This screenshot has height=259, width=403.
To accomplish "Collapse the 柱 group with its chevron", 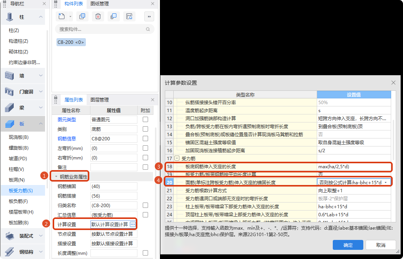I will pos(40,17).
